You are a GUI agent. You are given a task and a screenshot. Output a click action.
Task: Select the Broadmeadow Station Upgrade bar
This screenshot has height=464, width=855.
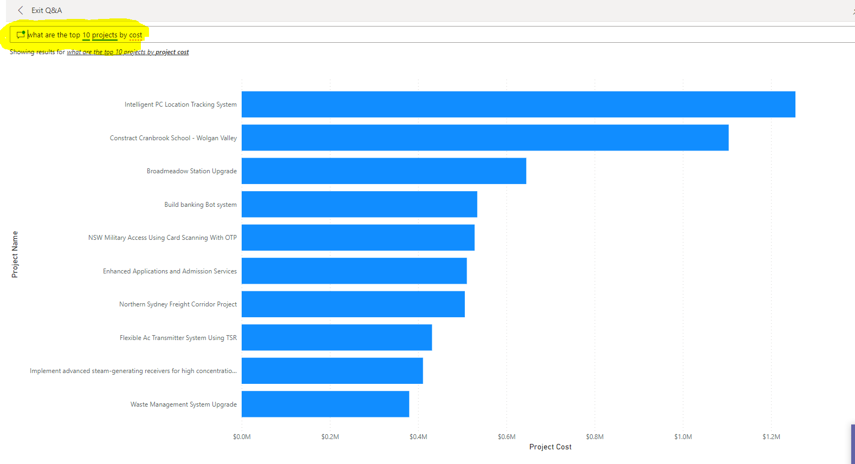[384, 171]
